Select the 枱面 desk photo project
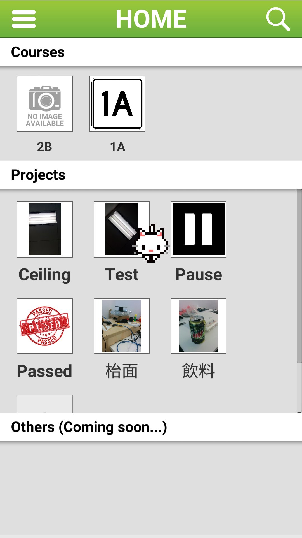This screenshot has width=302, height=538. tap(122, 326)
